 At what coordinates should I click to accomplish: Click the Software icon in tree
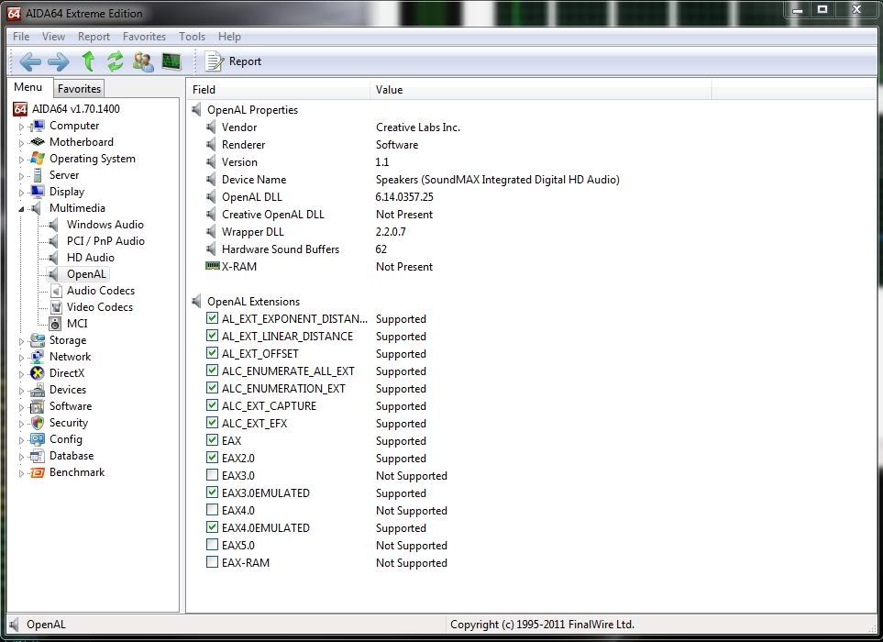tap(38, 406)
